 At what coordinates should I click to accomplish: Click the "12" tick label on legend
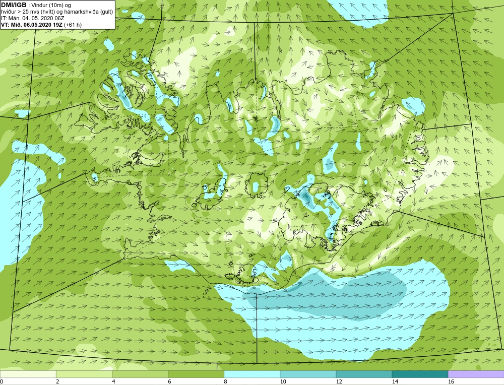[x=339, y=381]
